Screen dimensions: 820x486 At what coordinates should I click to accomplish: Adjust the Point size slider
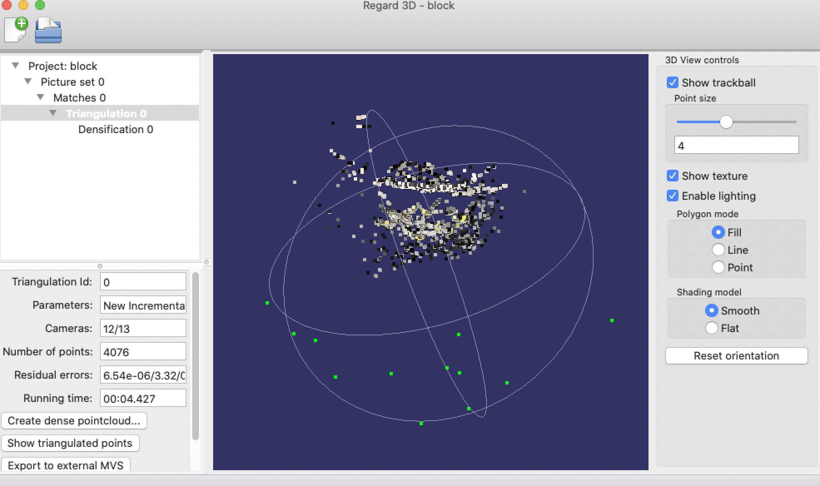pyautogui.click(x=727, y=122)
